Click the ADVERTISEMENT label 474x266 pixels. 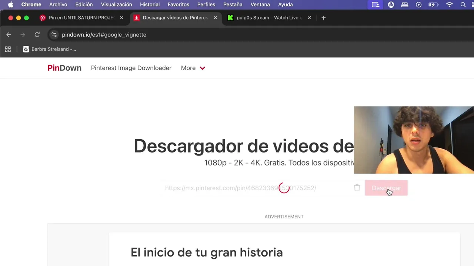click(284, 216)
